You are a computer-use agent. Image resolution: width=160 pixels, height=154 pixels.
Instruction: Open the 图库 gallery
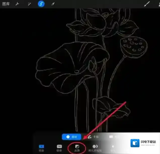tap(6, 4)
